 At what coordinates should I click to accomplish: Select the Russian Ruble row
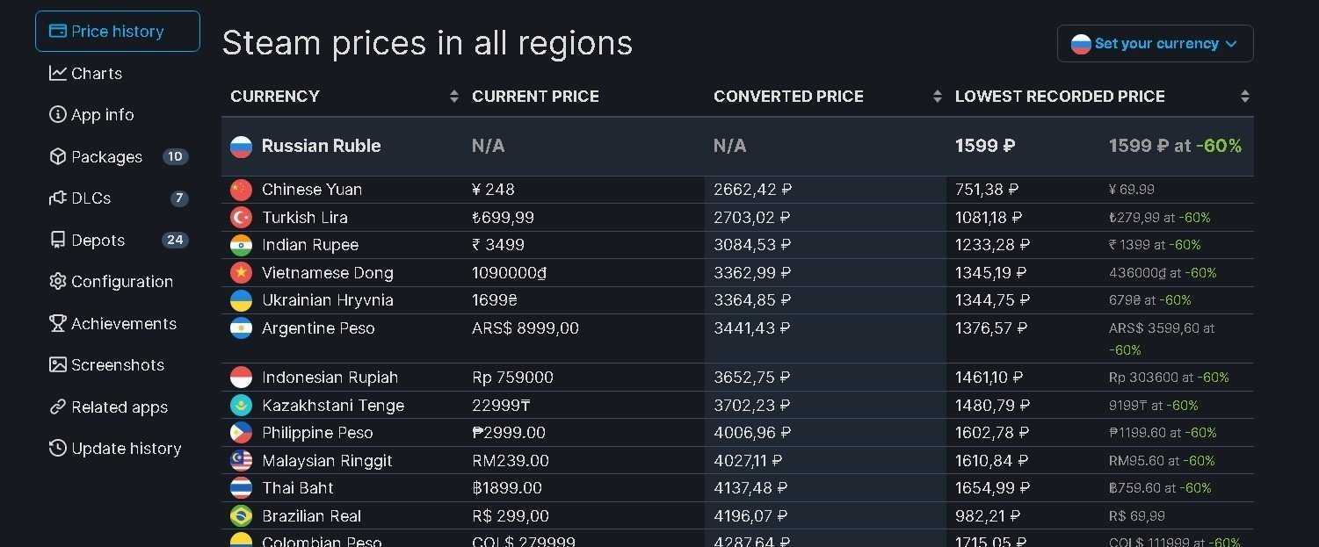point(321,146)
